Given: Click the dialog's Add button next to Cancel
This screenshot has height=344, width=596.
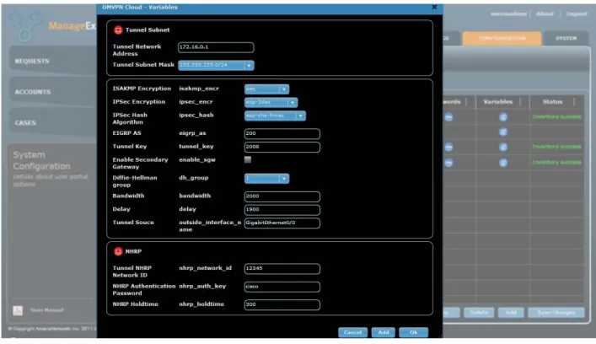Looking at the screenshot, I should (383, 332).
